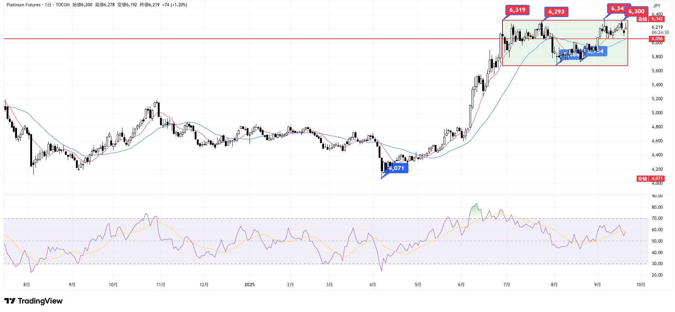
Task: Click the 9月 label at right of time axis
Action: (x=597, y=284)
